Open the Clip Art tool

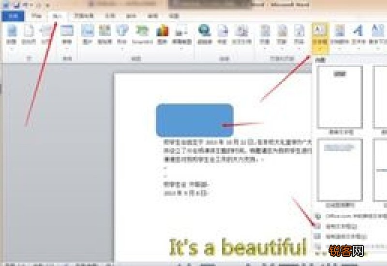104,34
